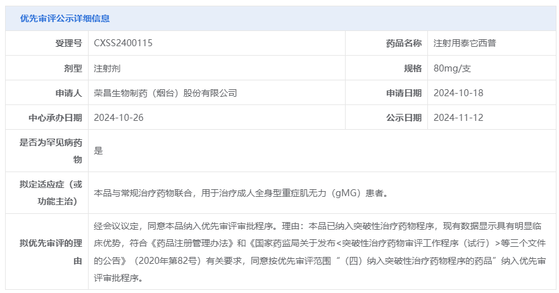Click the 是否为罕见病药物 label

(51, 151)
